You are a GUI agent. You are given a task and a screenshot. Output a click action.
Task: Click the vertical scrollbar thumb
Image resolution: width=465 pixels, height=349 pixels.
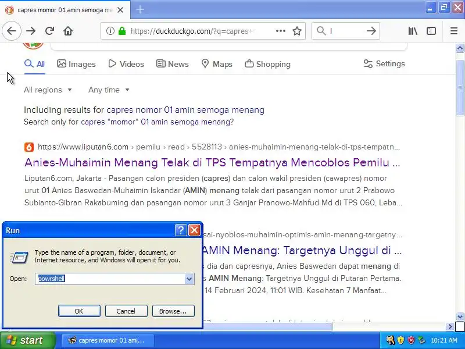[460, 88]
